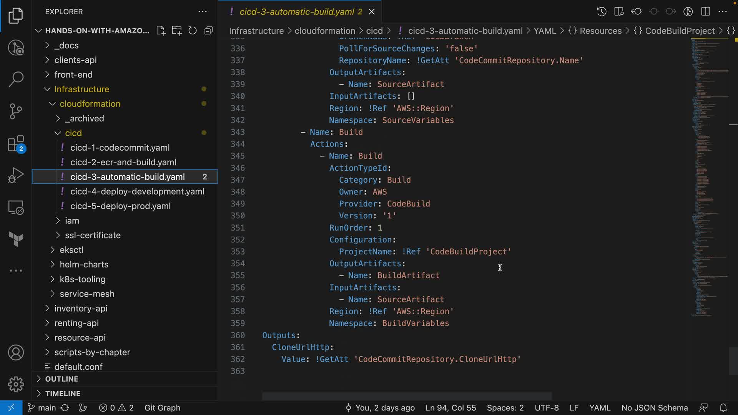Open the Run and Debug view
The width and height of the screenshot is (738, 415).
coord(16,176)
